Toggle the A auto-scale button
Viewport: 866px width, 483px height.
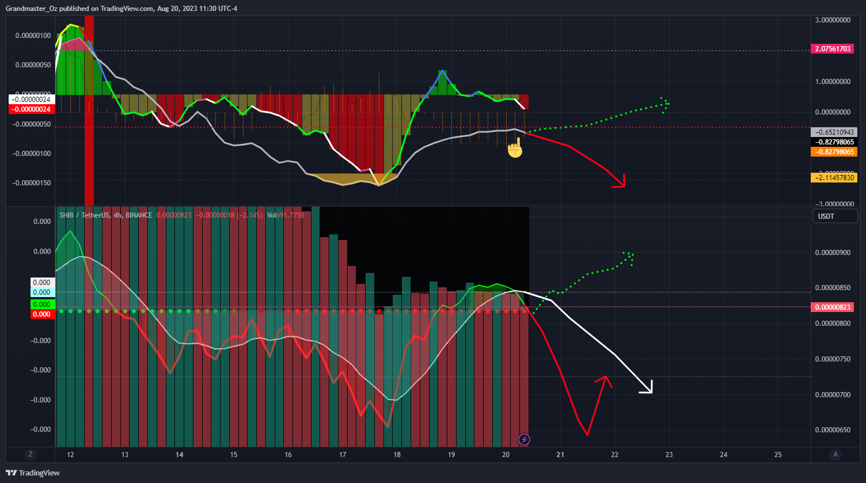[x=835, y=455]
